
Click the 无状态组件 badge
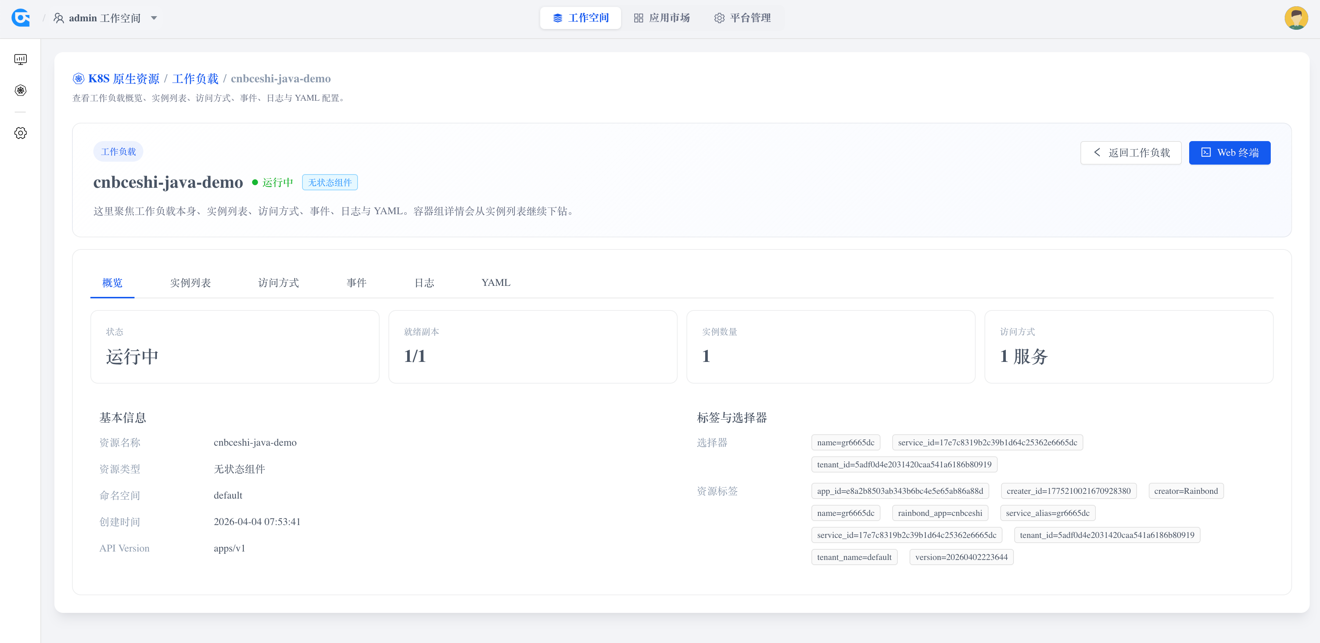click(x=330, y=182)
